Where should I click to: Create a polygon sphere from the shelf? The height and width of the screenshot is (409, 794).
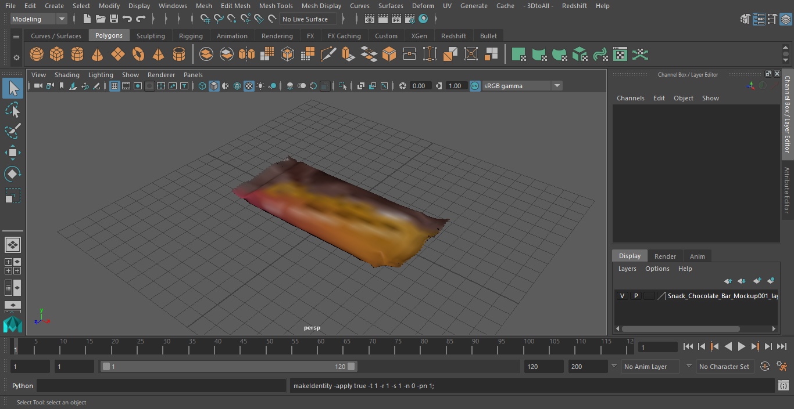click(x=37, y=55)
